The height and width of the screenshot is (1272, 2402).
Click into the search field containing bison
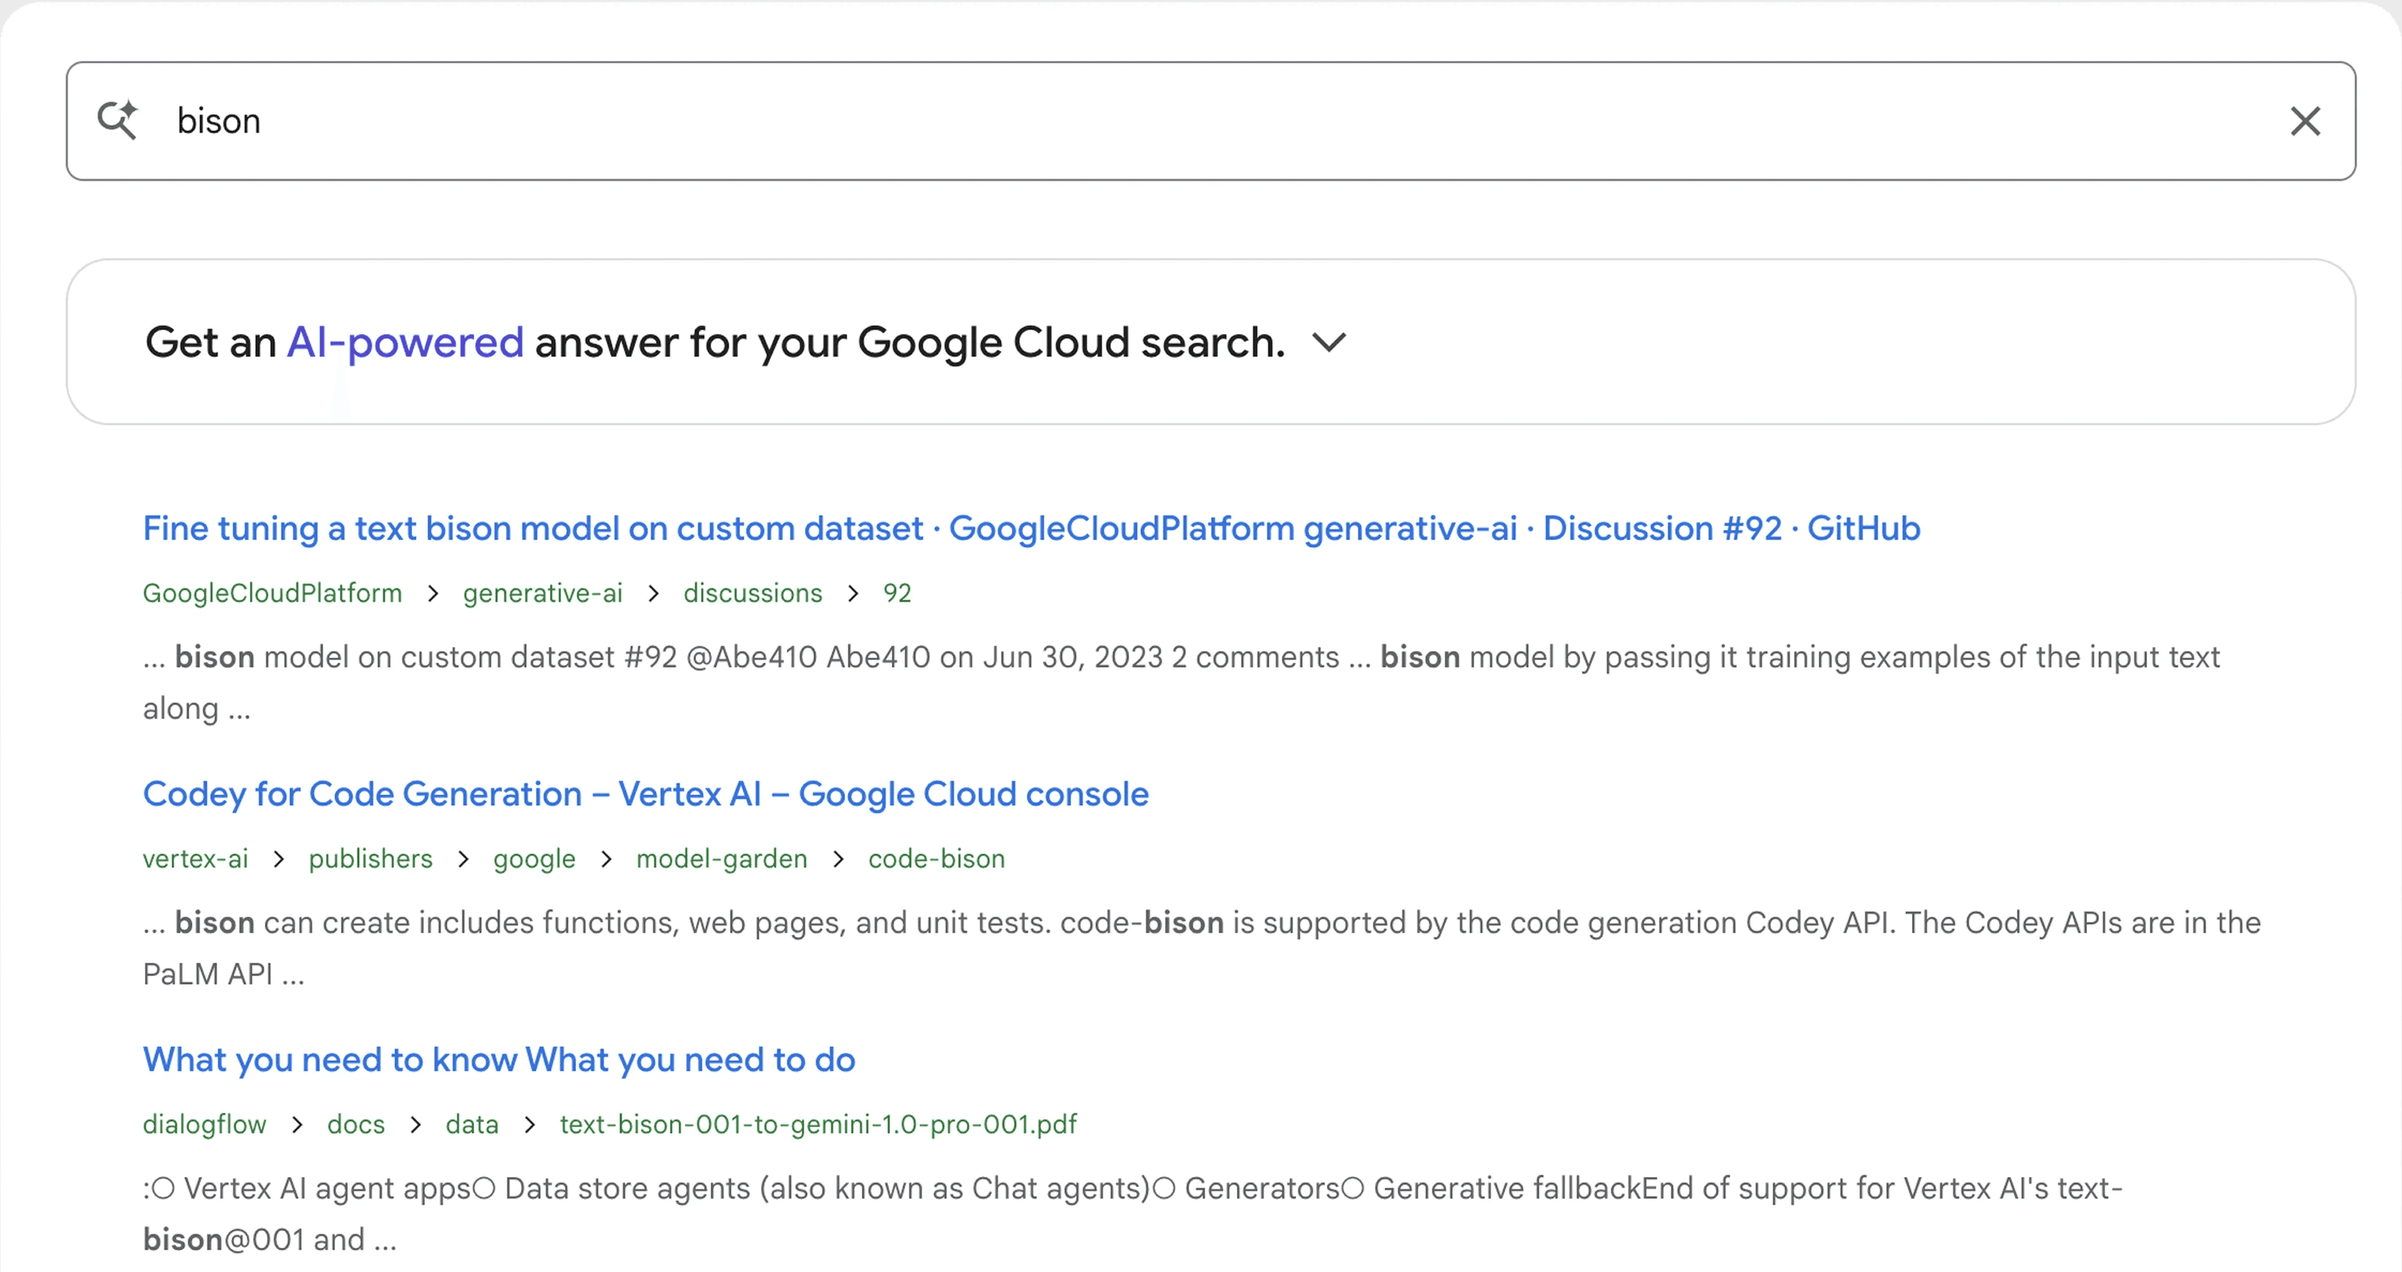pyautogui.click(x=1210, y=121)
